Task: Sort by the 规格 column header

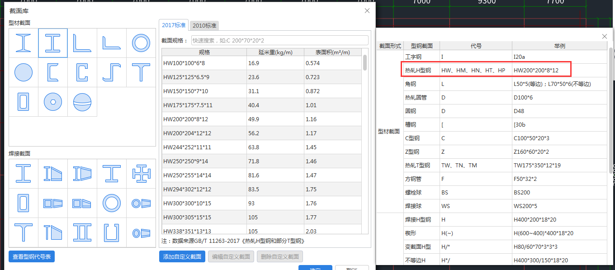Action: click(204, 52)
